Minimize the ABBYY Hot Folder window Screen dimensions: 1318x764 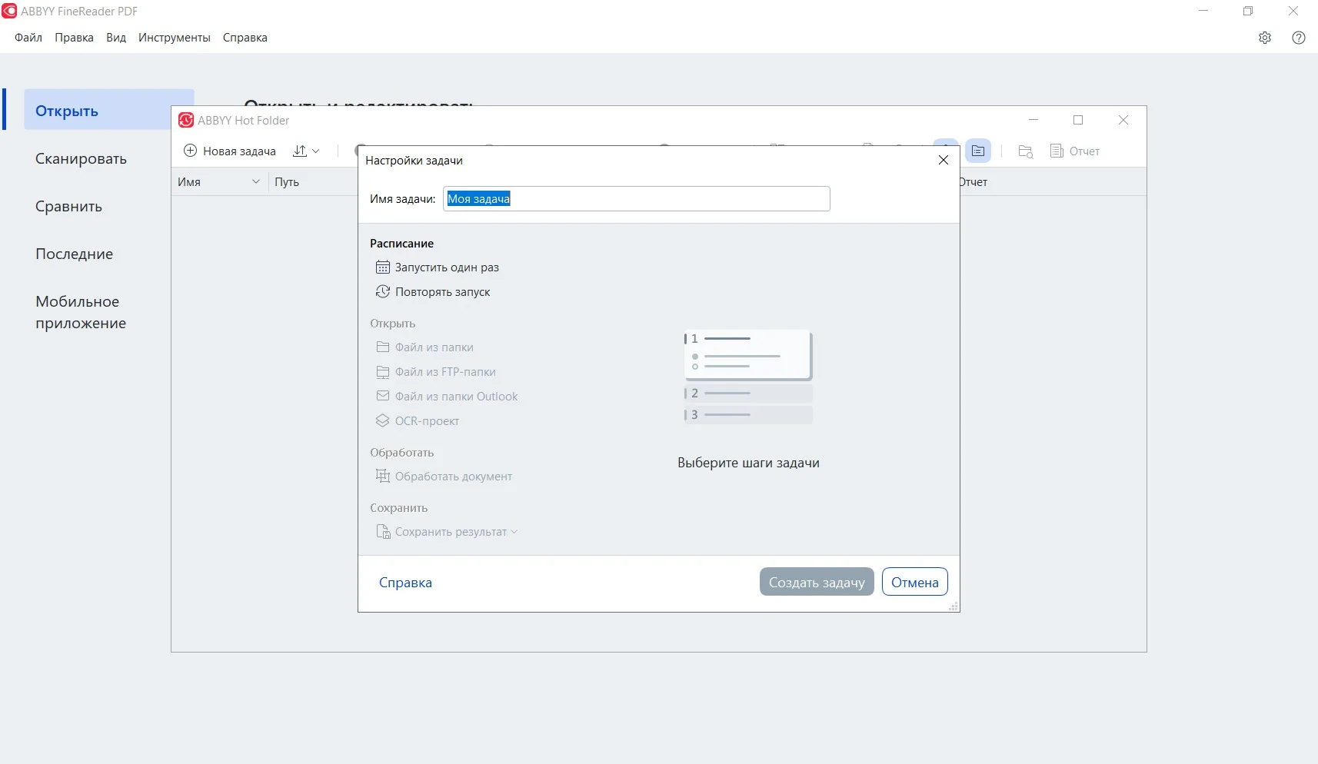(1033, 120)
